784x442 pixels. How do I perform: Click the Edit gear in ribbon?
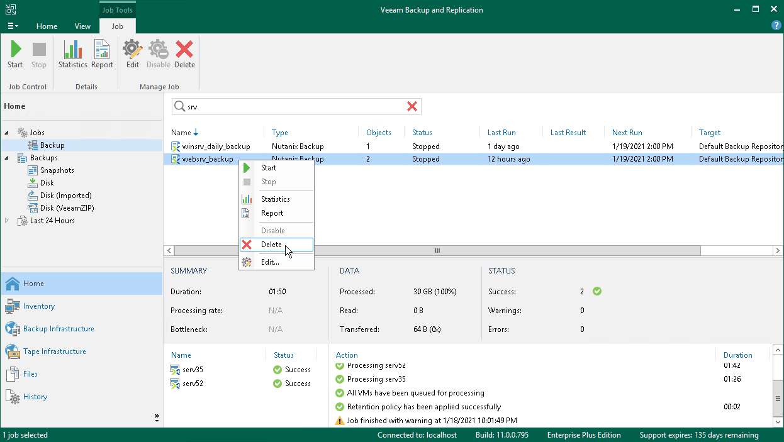132,55
